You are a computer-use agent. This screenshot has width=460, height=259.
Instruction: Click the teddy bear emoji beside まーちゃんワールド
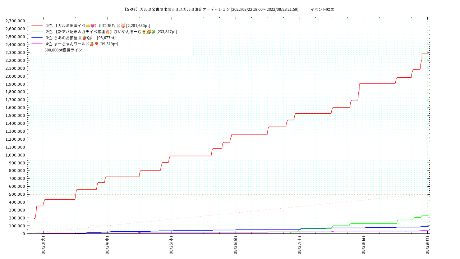point(92,44)
